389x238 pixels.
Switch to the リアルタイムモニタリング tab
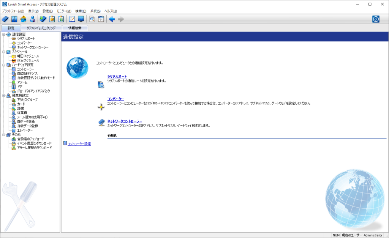point(41,28)
